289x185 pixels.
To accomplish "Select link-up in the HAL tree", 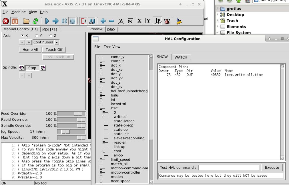I will [x=119, y=147].
